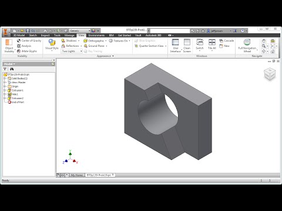
Task: Click the browser find binoculars icon
Action: pos(12,69)
